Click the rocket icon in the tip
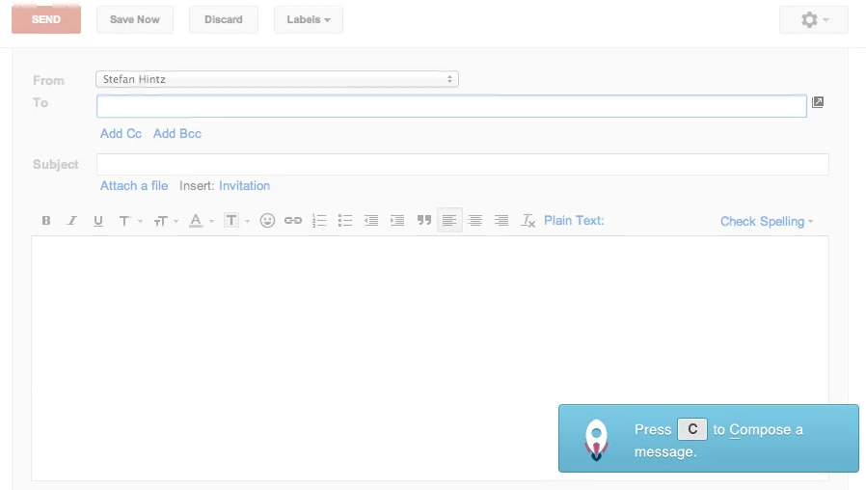This screenshot has height=490, width=866. [x=597, y=440]
